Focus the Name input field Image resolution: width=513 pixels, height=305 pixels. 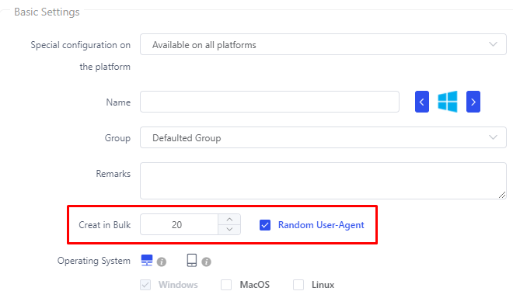click(x=270, y=102)
